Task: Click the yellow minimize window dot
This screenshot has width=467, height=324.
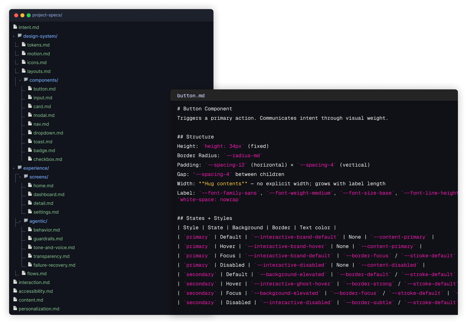Action: pyautogui.click(x=22, y=15)
